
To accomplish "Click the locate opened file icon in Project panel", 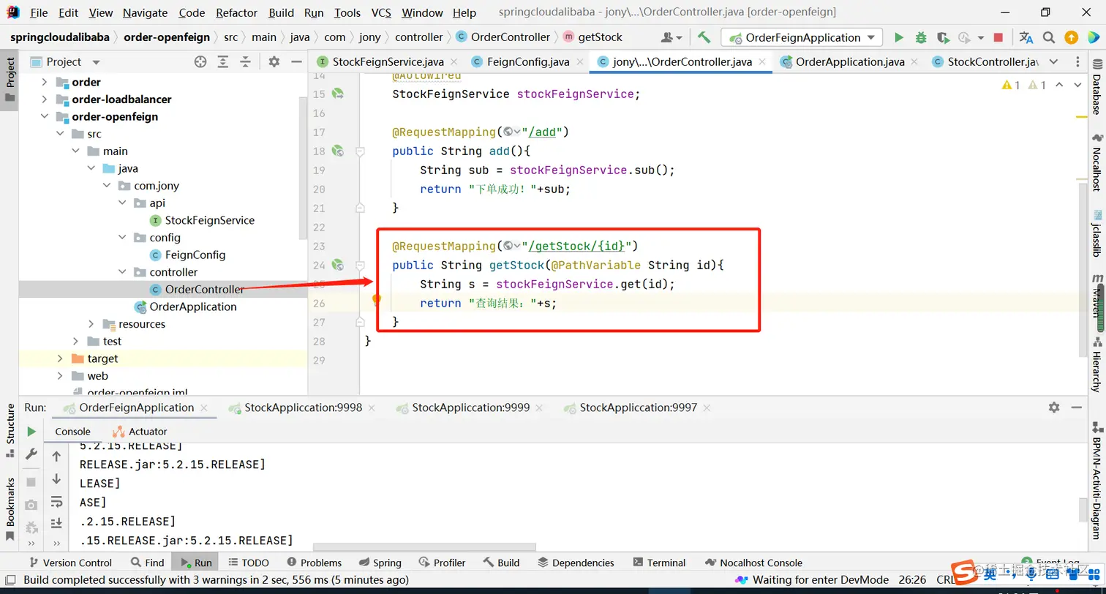I will point(200,62).
